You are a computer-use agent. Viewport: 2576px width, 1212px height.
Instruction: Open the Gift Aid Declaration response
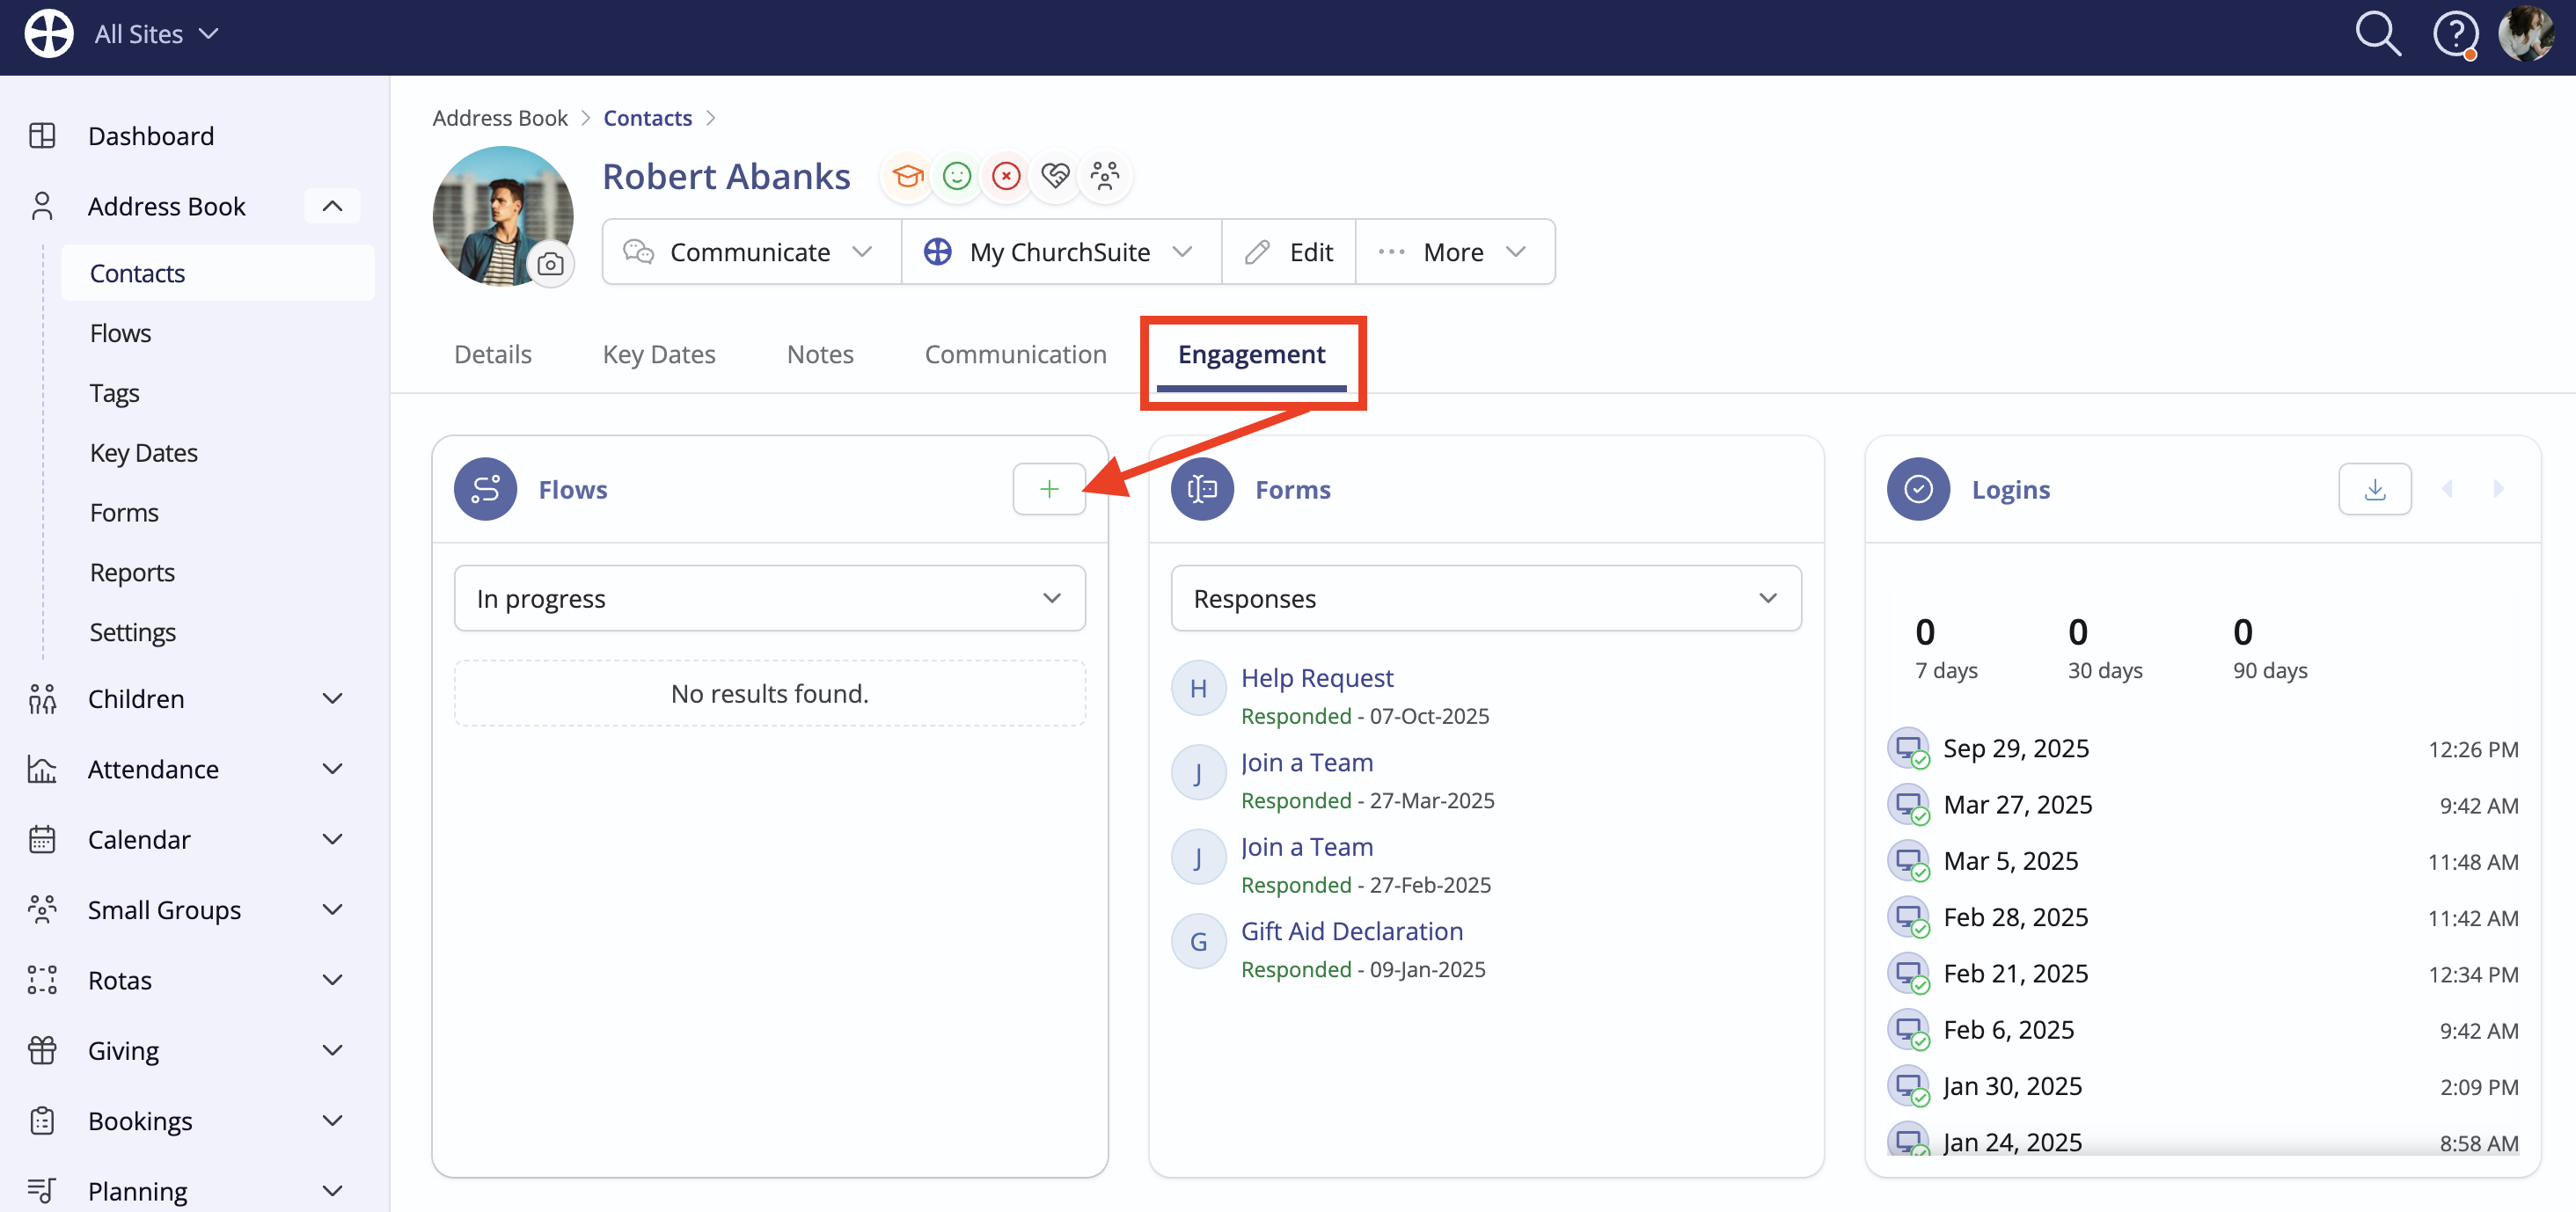(1351, 931)
